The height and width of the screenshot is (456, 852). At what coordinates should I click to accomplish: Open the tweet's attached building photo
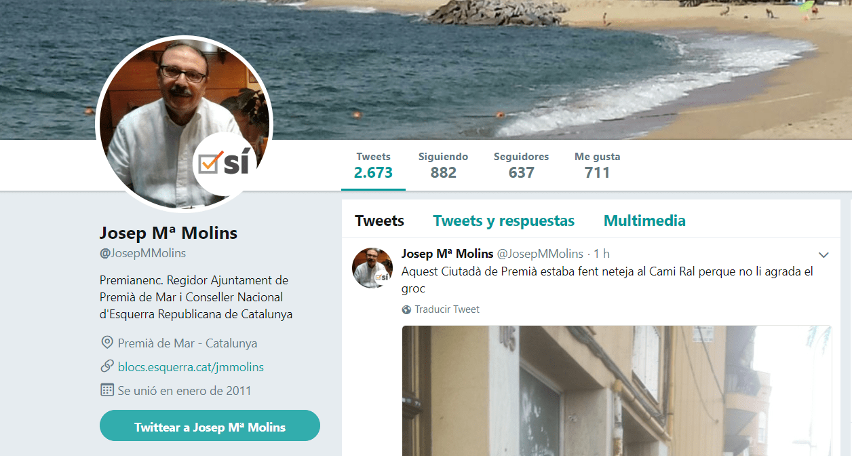tap(617, 391)
